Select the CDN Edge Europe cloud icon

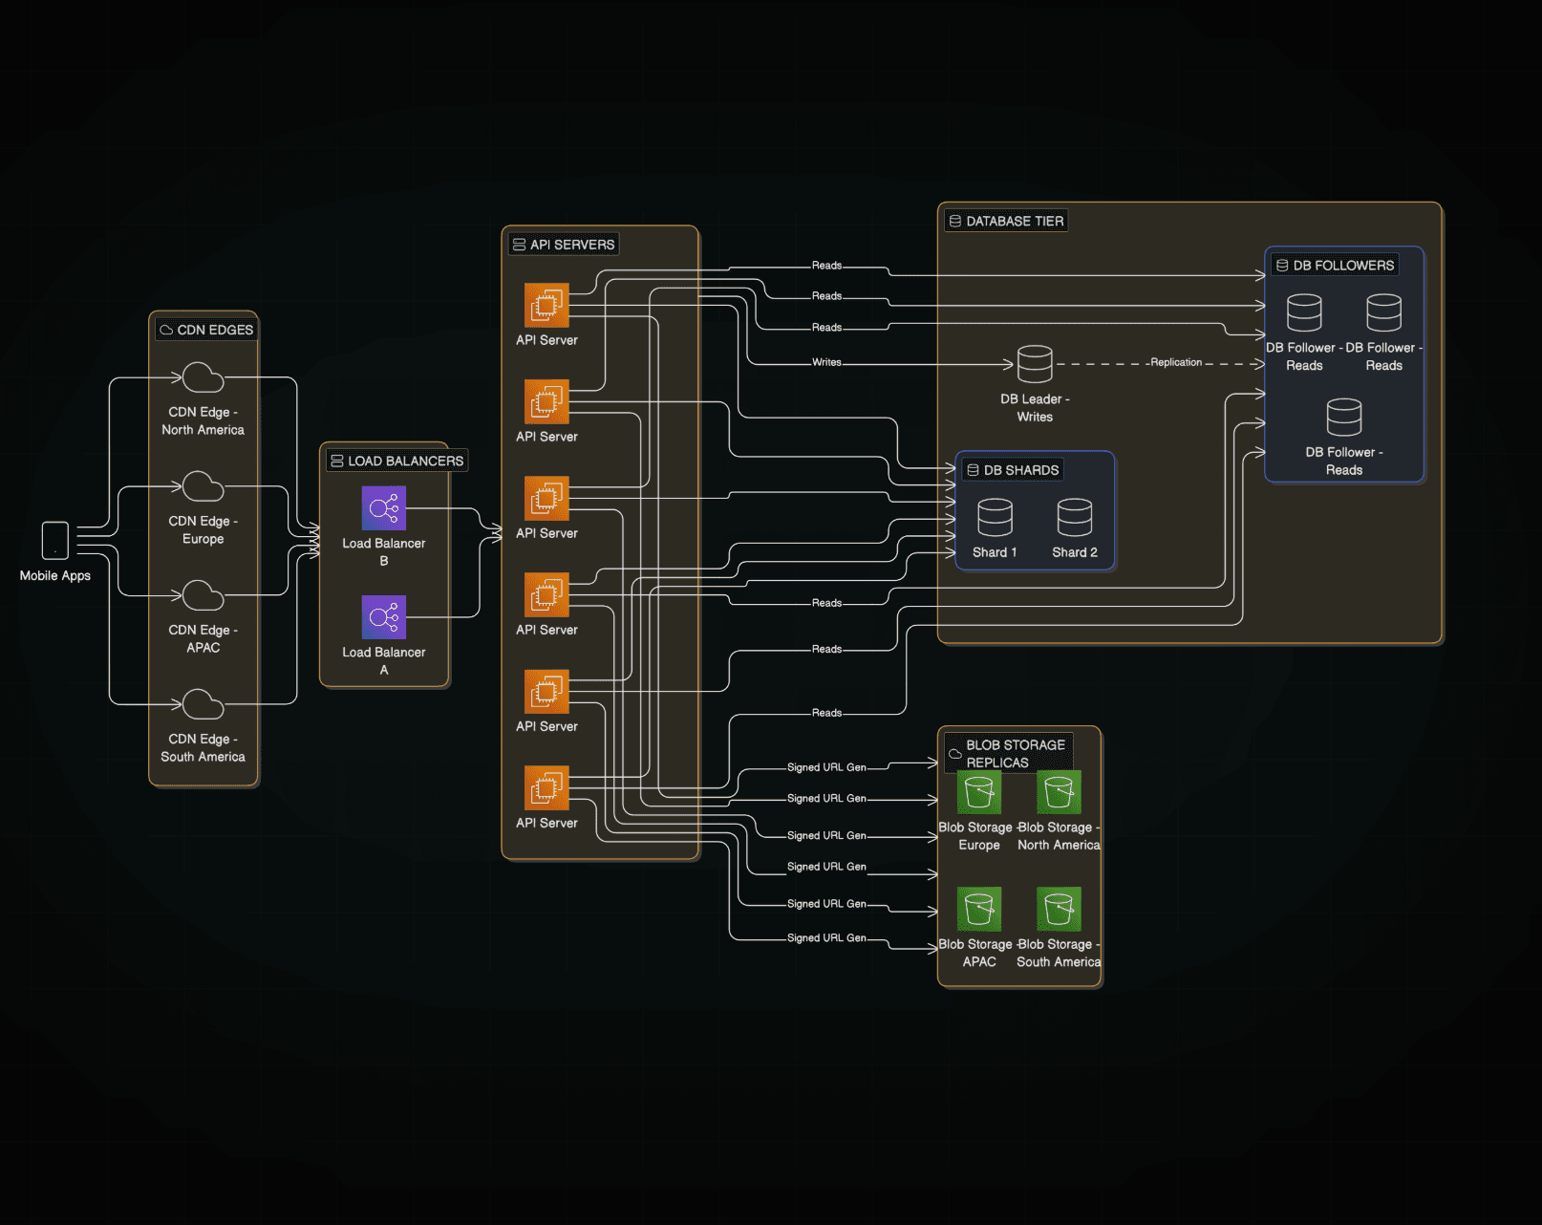(x=203, y=486)
